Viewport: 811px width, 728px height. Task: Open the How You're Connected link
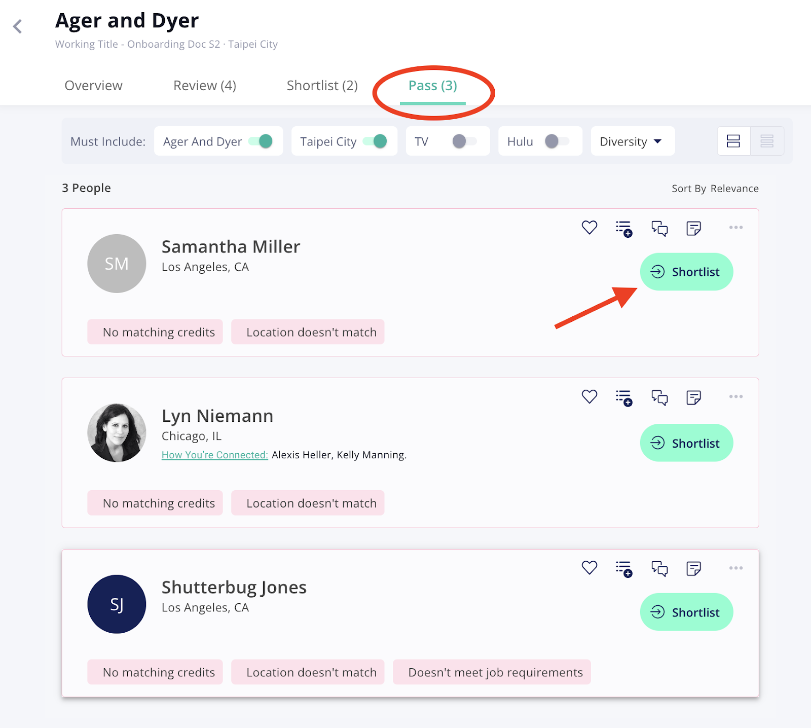coord(214,455)
